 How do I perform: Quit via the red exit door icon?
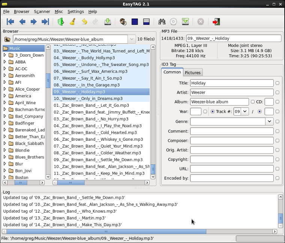point(216,22)
